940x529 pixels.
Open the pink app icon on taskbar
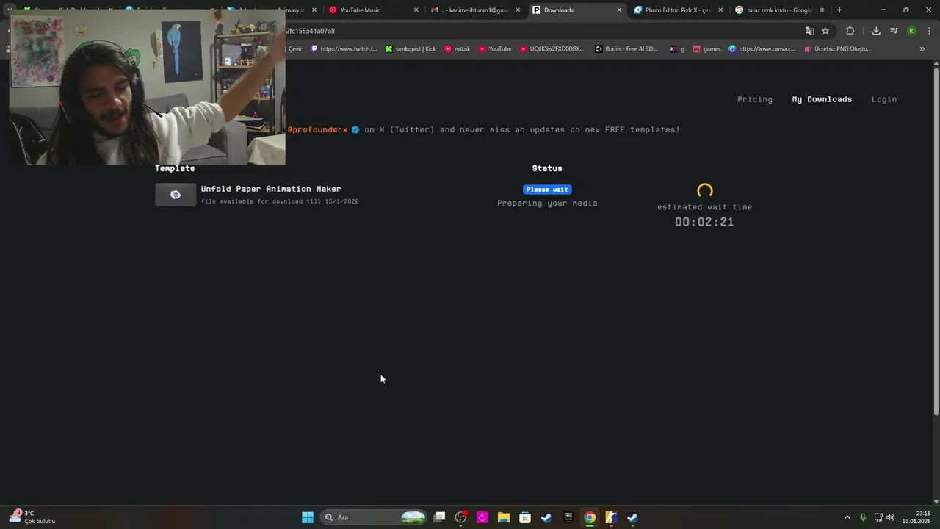(482, 517)
